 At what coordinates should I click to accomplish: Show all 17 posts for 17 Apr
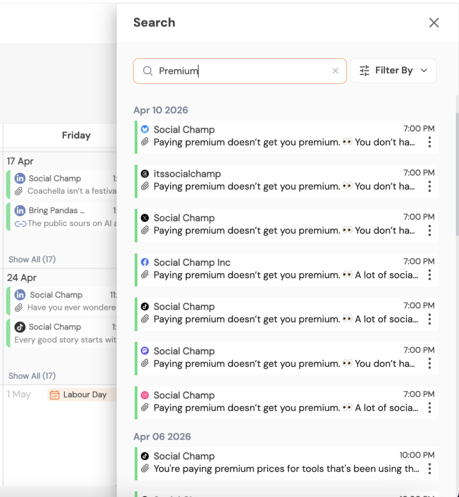tap(32, 259)
